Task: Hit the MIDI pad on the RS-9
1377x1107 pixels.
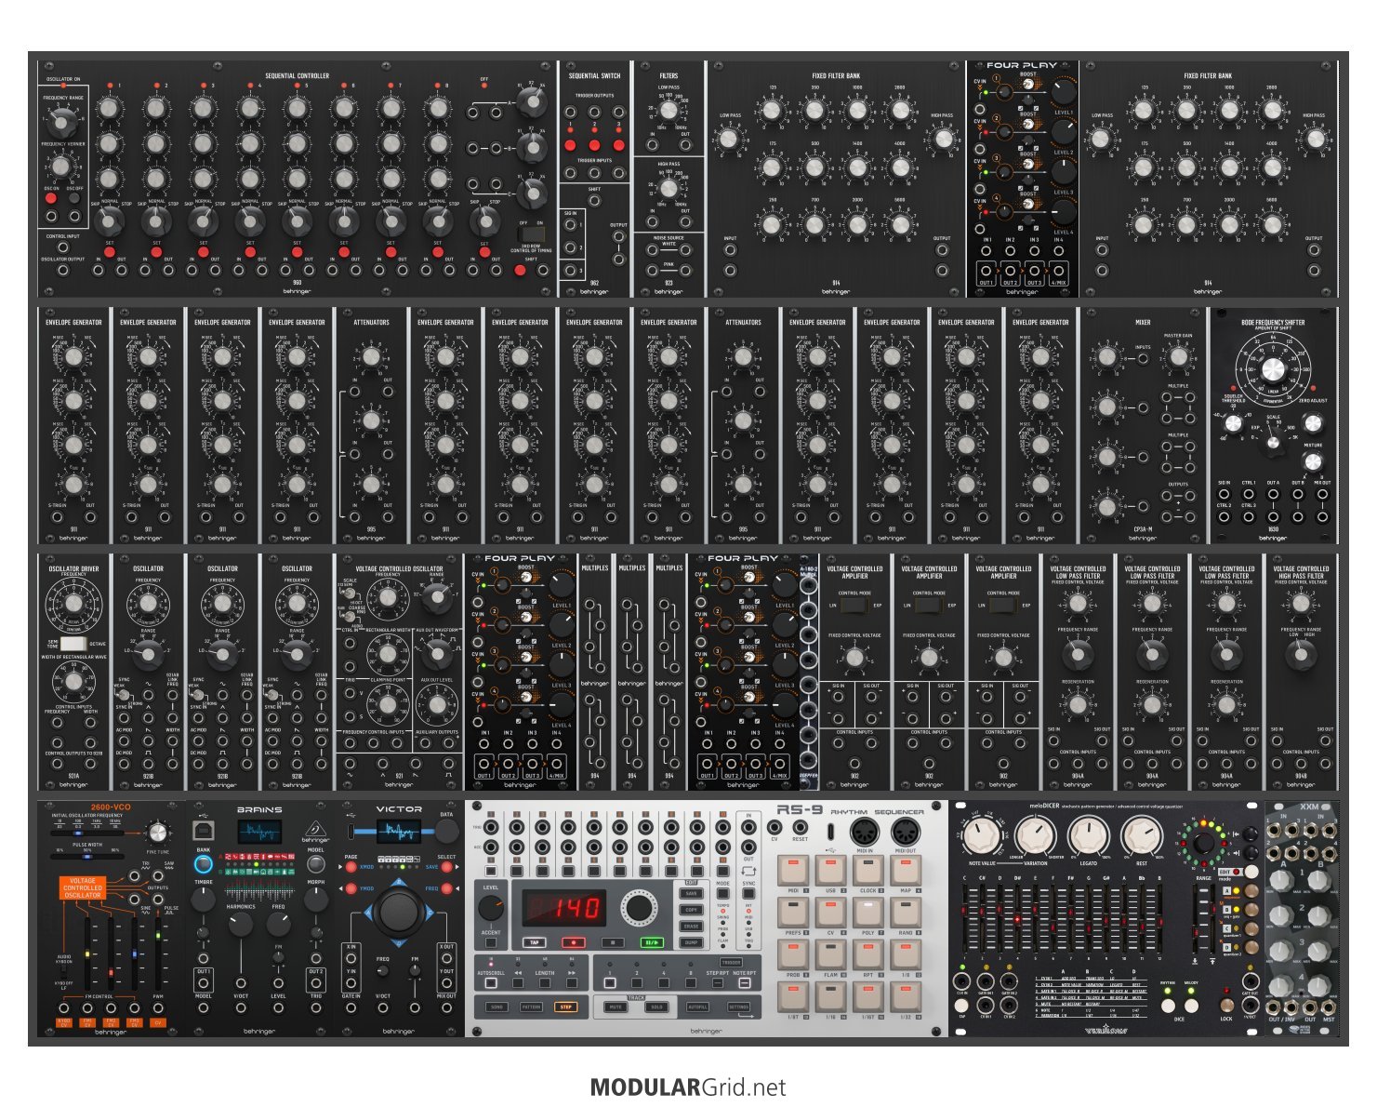Action: point(793,871)
